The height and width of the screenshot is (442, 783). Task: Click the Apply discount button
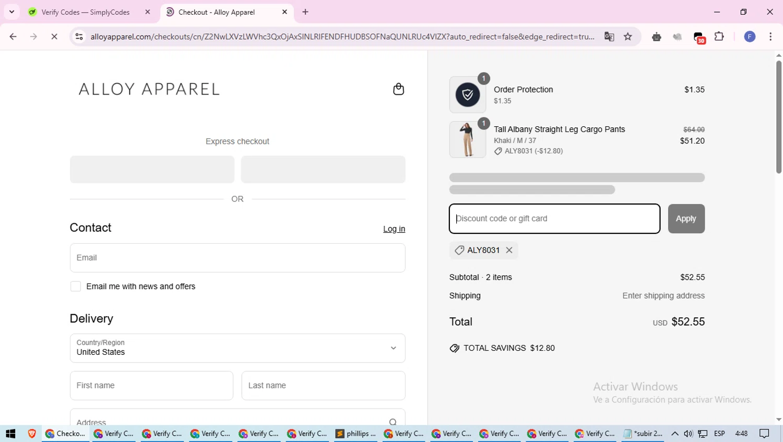pos(686,219)
